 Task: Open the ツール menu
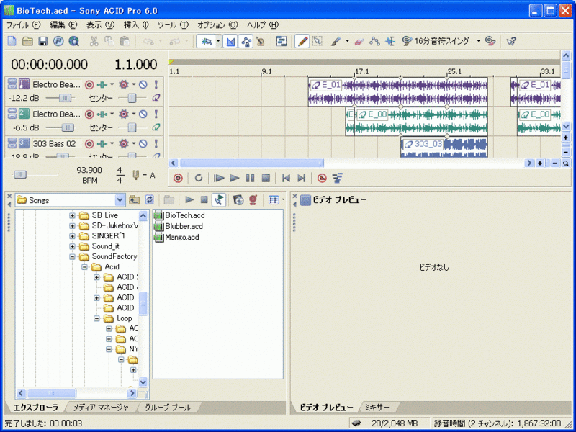[x=173, y=25]
